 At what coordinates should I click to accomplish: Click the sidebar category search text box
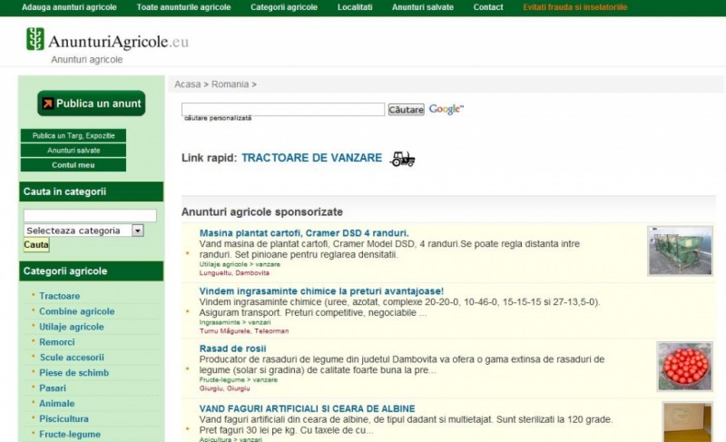pyautogui.click(x=90, y=216)
